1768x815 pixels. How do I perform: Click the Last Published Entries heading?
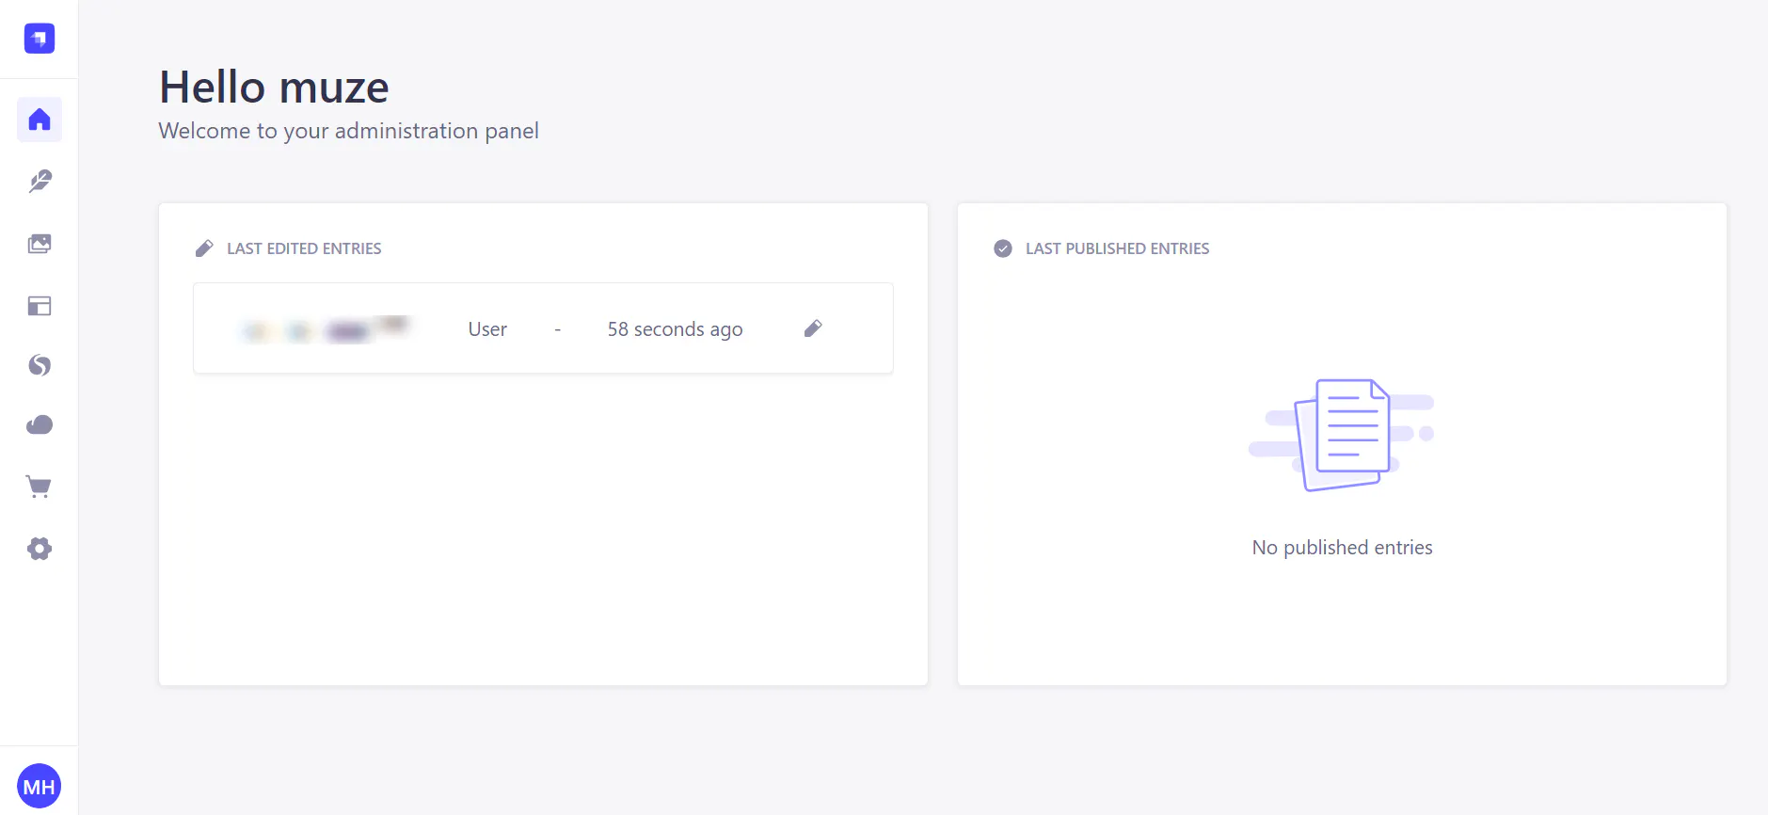click(1117, 248)
